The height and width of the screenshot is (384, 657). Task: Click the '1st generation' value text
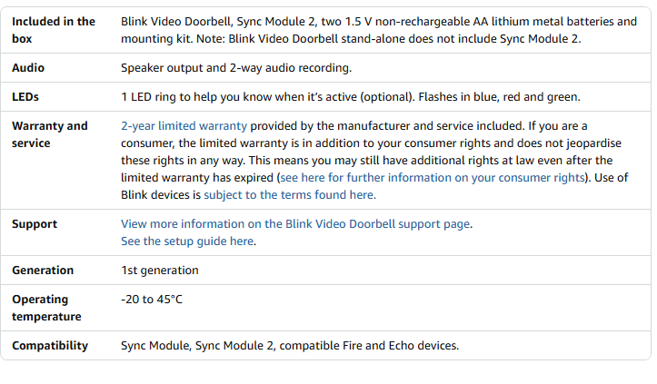click(160, 271)
